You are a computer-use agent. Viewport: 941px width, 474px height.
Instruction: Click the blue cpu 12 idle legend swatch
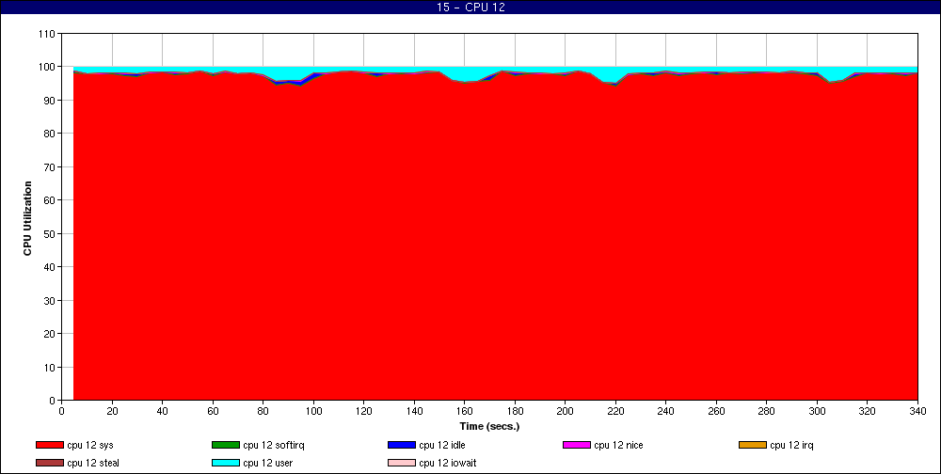pyautogui.click(x=402, y=445)
